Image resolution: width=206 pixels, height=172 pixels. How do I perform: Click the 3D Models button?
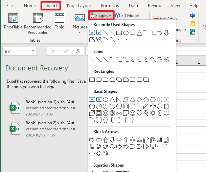pos(128,16)
